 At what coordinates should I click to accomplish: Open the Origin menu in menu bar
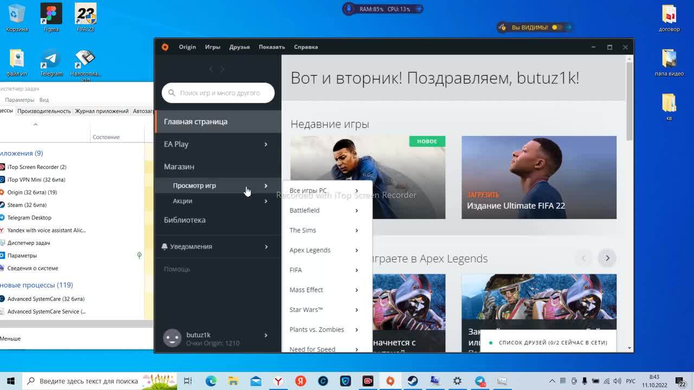coord(188,47)
